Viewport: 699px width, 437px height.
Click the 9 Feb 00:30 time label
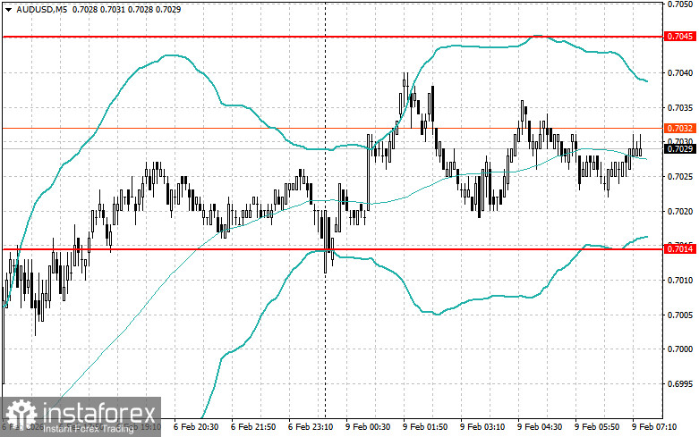368,427
